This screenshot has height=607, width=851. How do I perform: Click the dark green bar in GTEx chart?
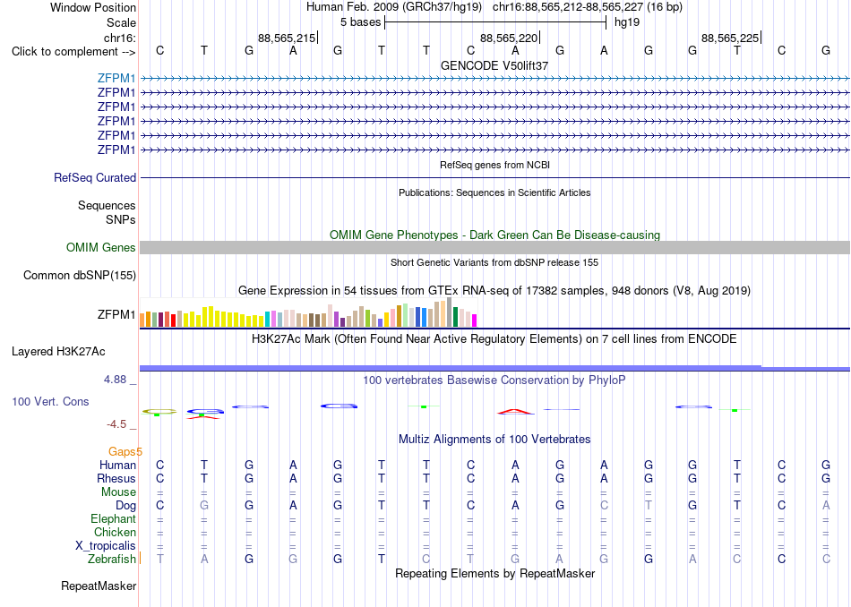click(x=455, y=317)
